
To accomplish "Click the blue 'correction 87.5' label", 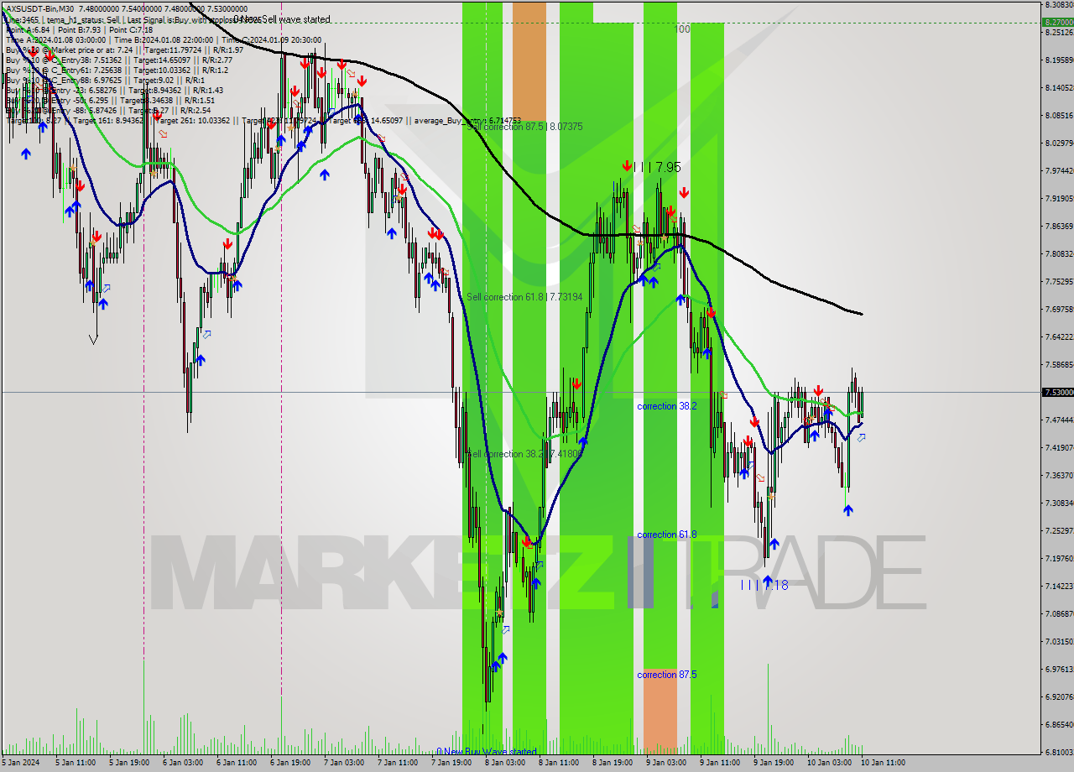I will tap(667, 675).
